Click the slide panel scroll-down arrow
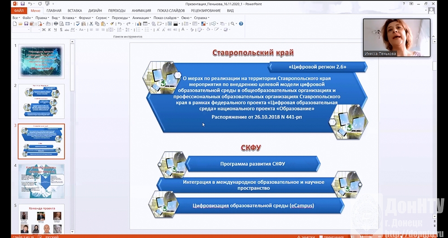The width and height of the screenshot is (448, 238). (x=72, y=232)
